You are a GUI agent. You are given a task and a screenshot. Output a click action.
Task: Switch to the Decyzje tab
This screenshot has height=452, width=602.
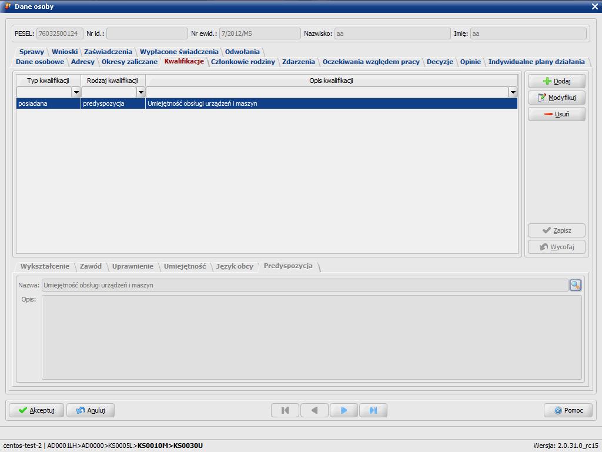click(440, 61)
